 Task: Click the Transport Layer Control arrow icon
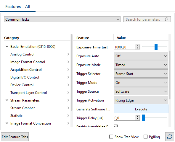pyautogui.click(x=68, y=93)
